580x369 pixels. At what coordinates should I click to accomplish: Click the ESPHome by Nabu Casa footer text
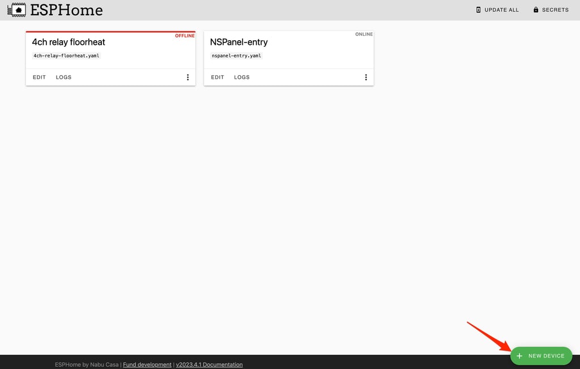click(87, 364)
